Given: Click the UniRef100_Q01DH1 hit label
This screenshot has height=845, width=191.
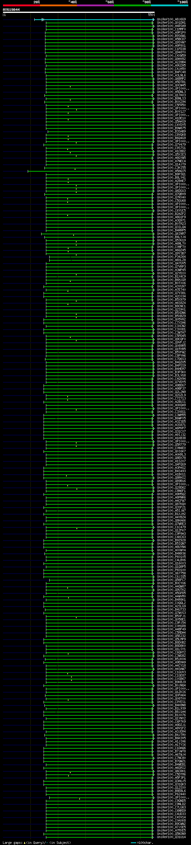Looking at the screenshot, I should (x=171, y=23).
